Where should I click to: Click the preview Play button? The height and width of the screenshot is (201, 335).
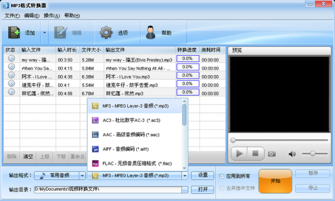239,154
